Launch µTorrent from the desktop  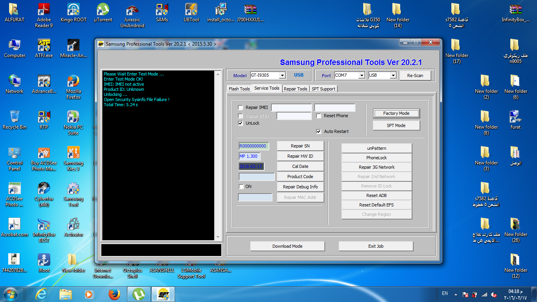103,12
